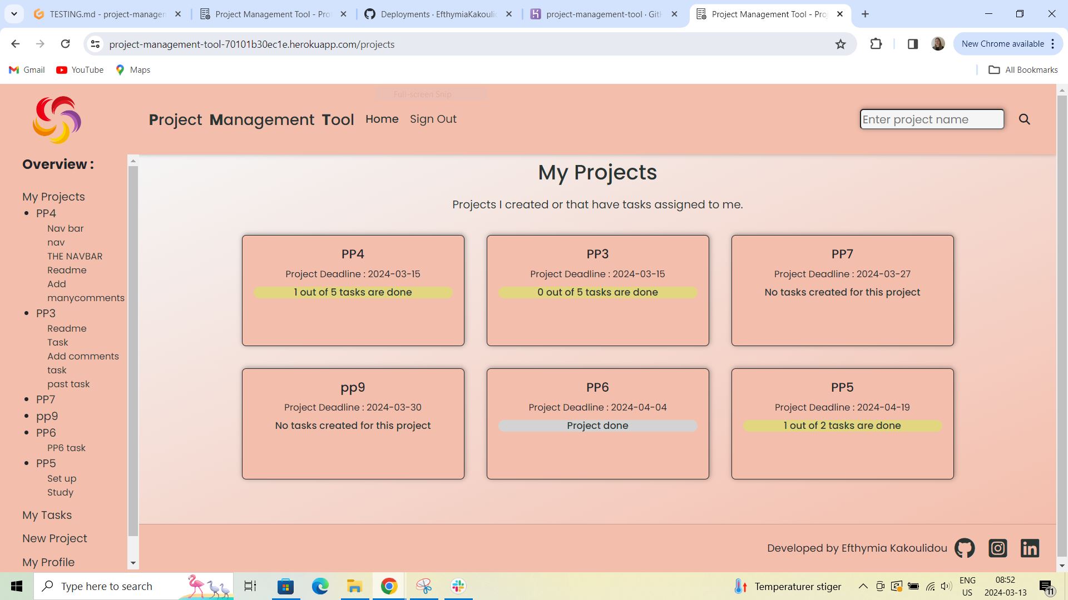Viewport: 1068px width, 600px height.
Task: Open the Instagram link in the footer
Action: click(x=997, y=548)
